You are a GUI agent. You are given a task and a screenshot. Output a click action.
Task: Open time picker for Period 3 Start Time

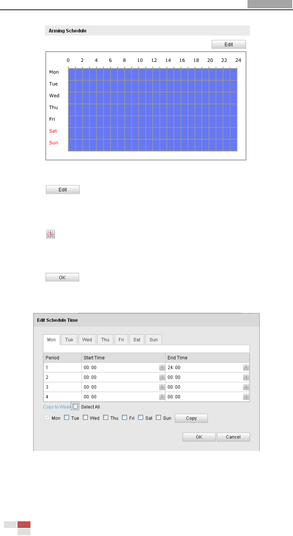[162, 387]
